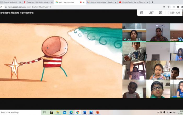Viewport: 183px width, 115px height.
Task: Click the 11:59 AM clock in Meet
Action: click(174, 13)
